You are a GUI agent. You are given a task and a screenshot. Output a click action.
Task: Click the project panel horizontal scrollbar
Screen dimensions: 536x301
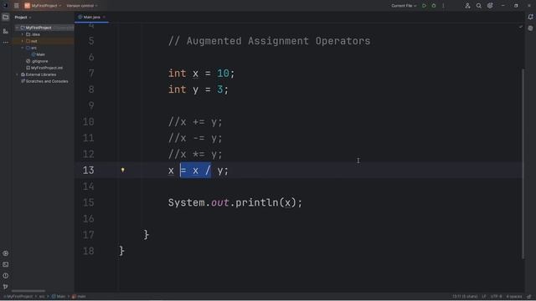(x=28, y=291)
